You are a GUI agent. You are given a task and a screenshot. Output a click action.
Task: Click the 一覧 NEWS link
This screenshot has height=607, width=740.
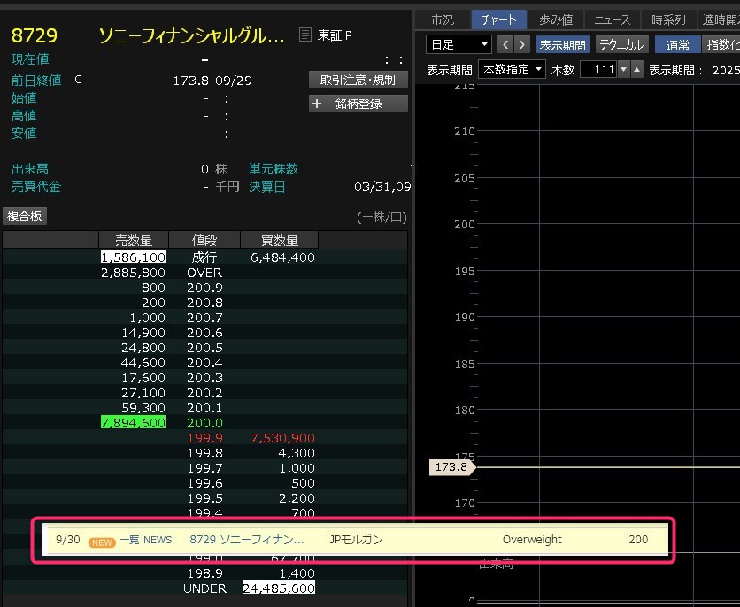click(x=146, y=540)
